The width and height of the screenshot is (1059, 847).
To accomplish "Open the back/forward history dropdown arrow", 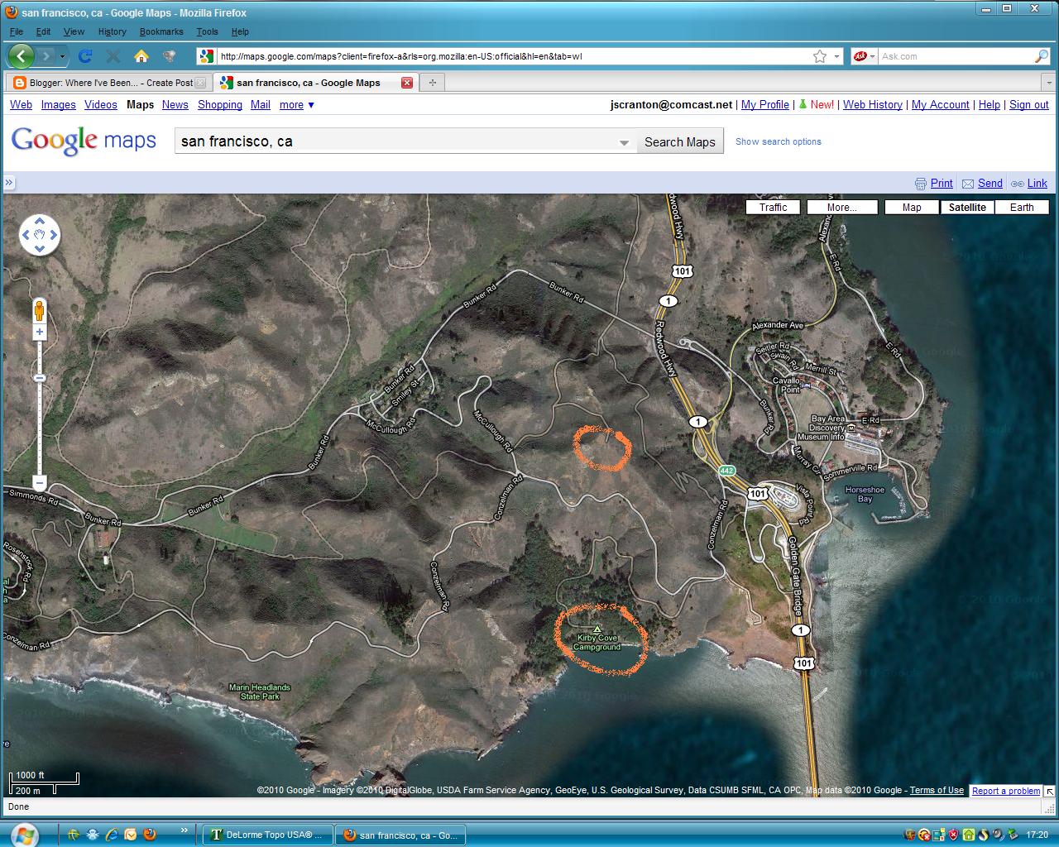I will (x=62, y=56).
